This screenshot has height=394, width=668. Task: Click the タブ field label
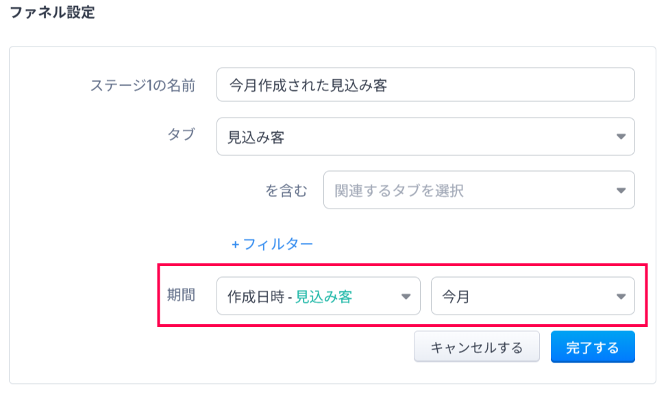[x=181, y=135]
